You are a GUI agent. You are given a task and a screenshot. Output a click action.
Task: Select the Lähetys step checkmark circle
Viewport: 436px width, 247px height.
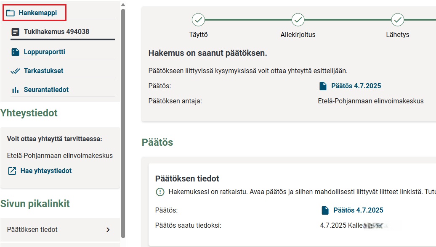397,19
